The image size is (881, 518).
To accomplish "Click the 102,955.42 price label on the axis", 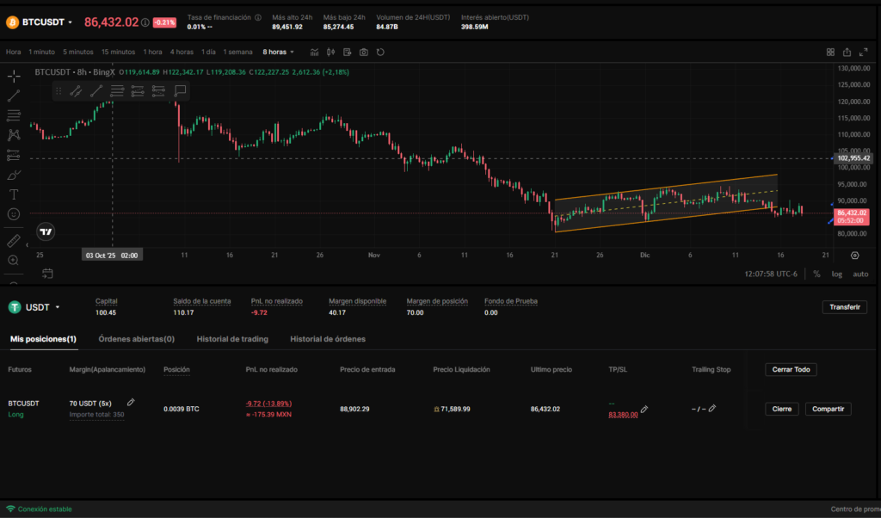I will click(x=853, y=158).
